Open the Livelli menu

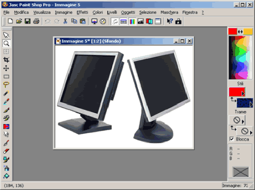(112, 12)
